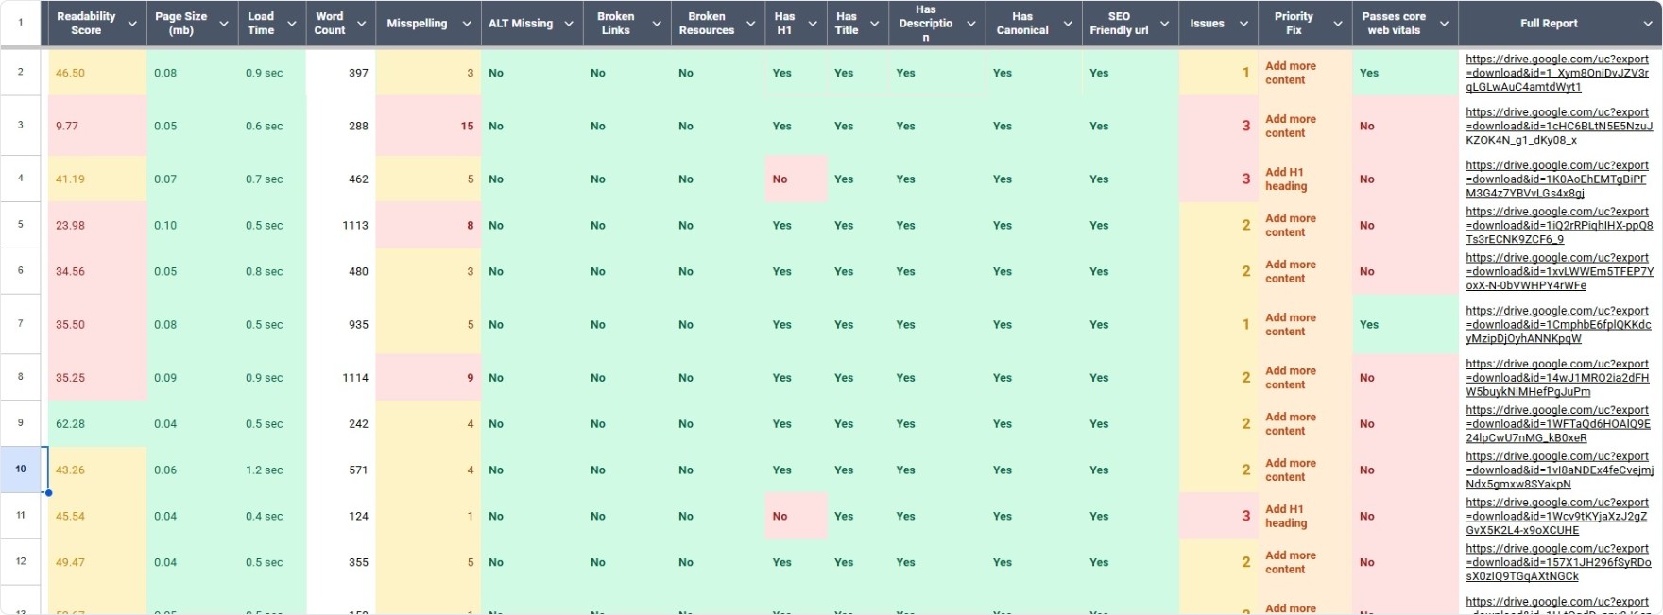Click the Word Count filter chevron
Image resolution: width=1663 pixels, height=615 pixels.
click(361, 24)
